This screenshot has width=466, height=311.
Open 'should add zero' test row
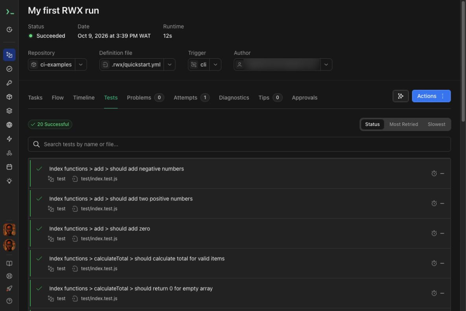click(239, 233)
